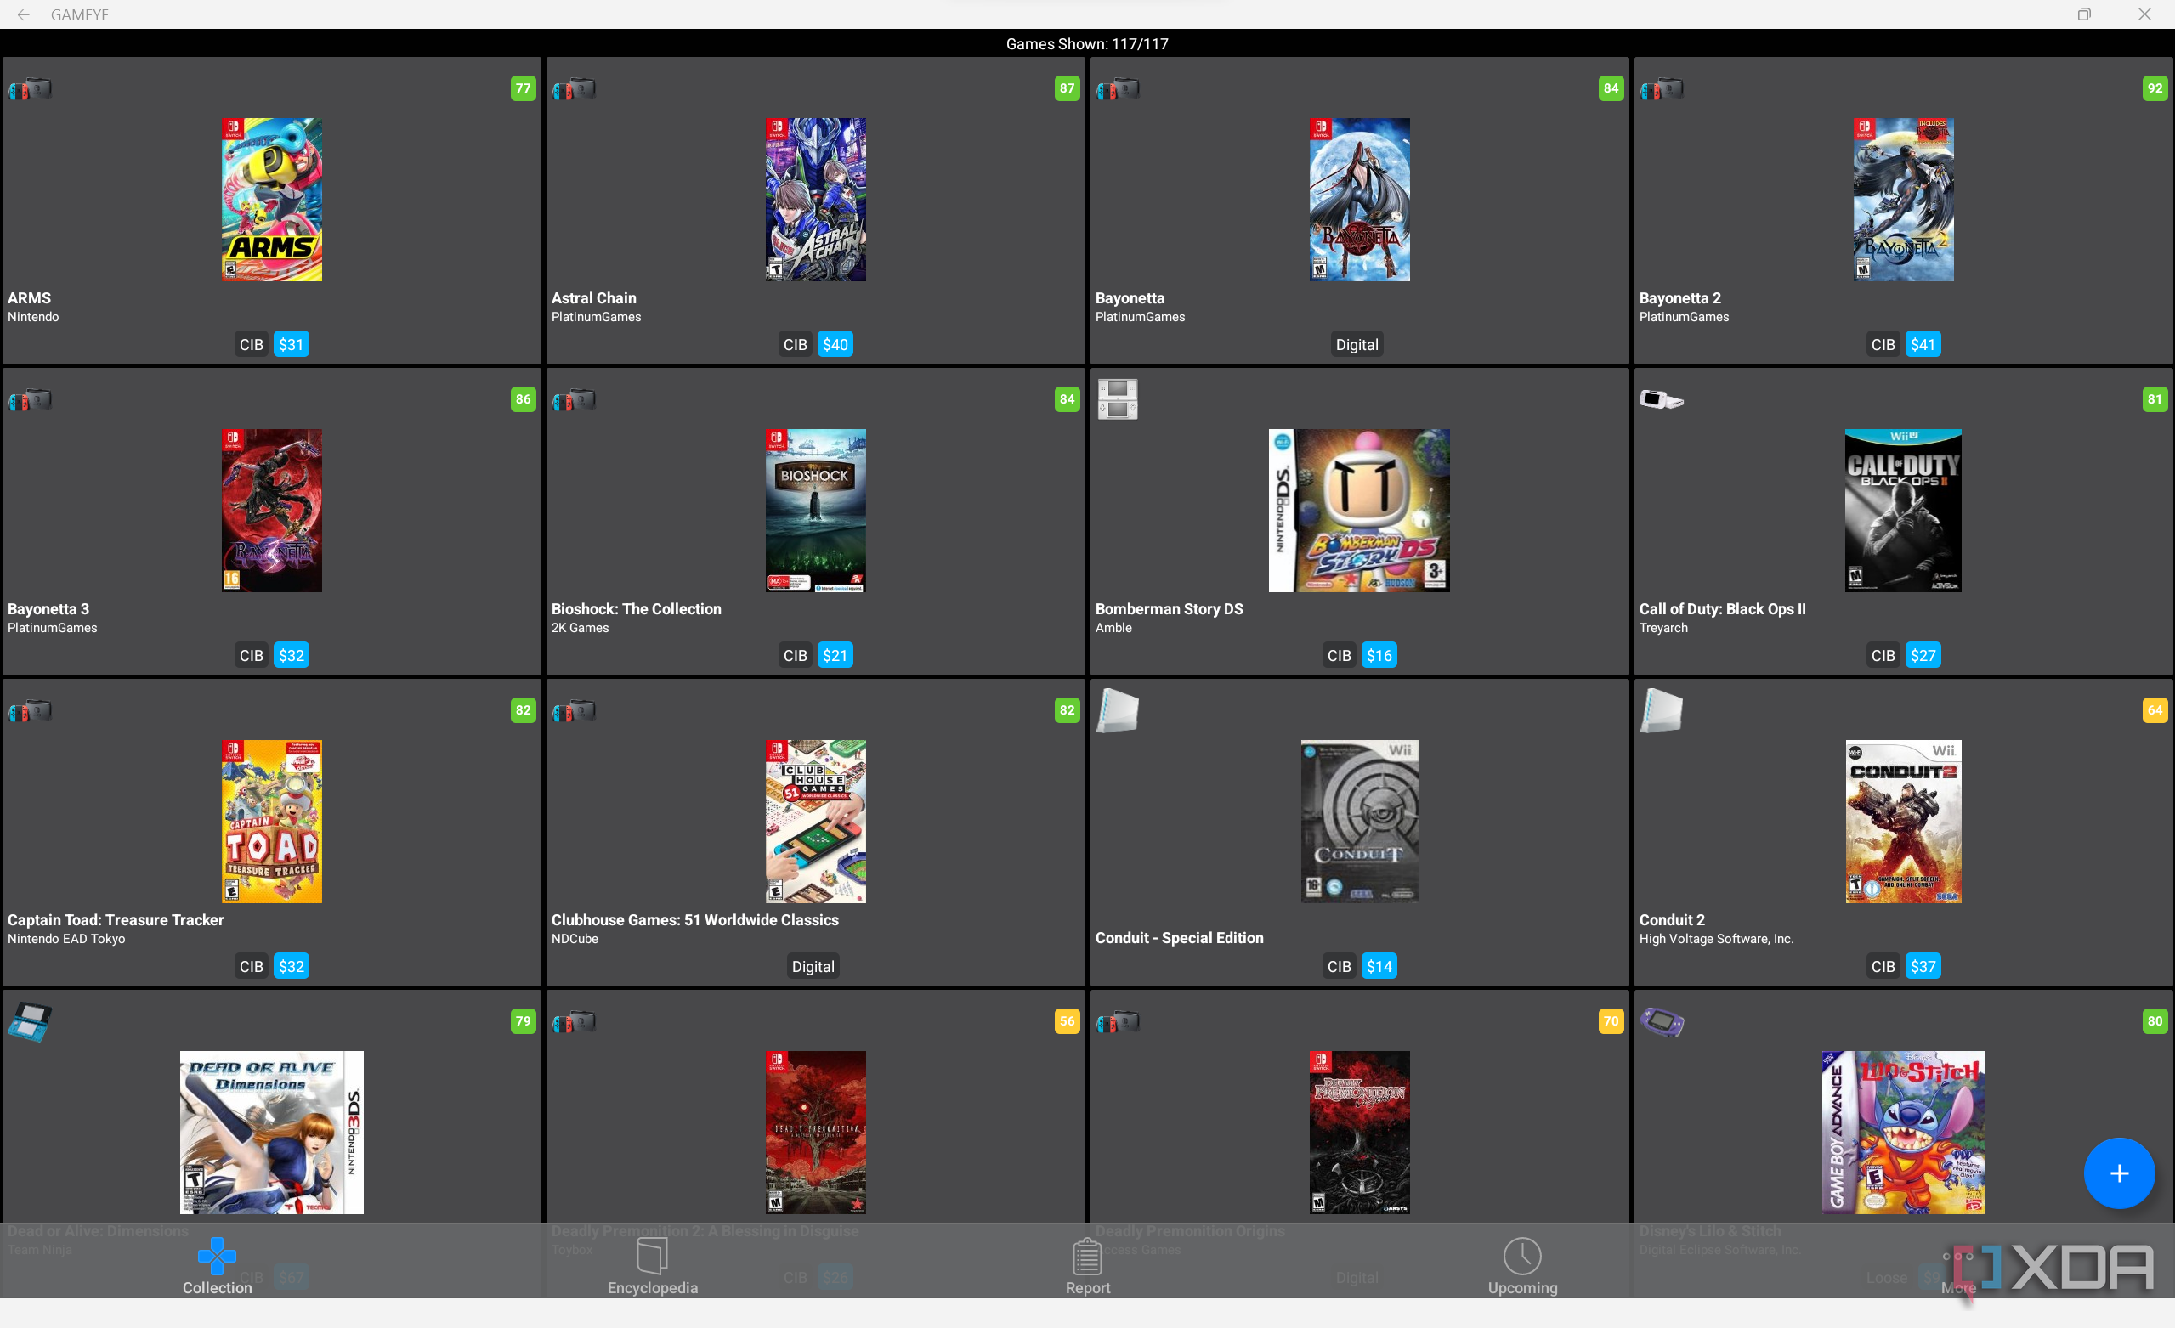Click the Switch icon on Clubhouse Games card
2175x1328 pixels.
[x=574, y=711]
